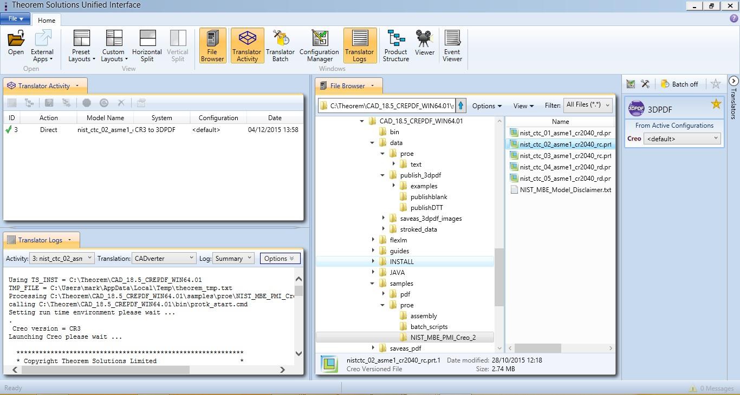Select the bin folder
740x395 pixels.
[394, 131]
